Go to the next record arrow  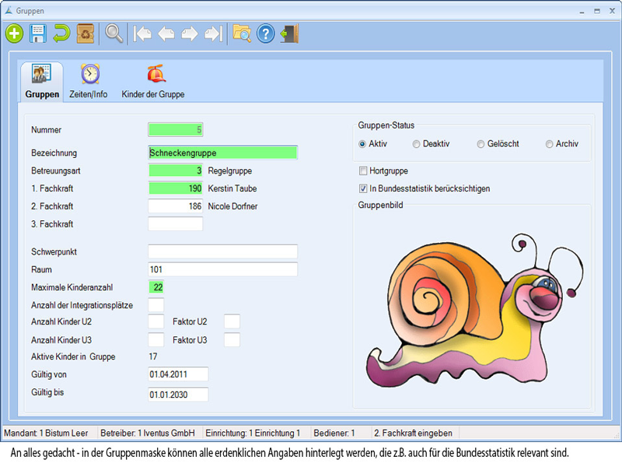point(189,33)
